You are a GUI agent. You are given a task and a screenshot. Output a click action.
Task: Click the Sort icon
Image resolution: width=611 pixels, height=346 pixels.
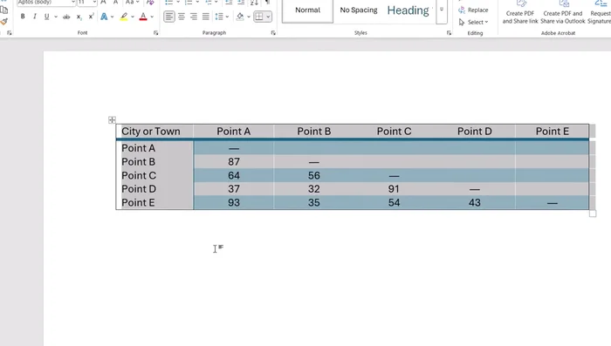pos(254,3)
